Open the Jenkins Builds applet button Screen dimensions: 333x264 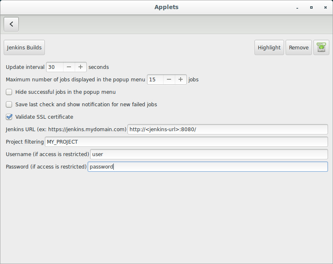click(x=24, y=48)
